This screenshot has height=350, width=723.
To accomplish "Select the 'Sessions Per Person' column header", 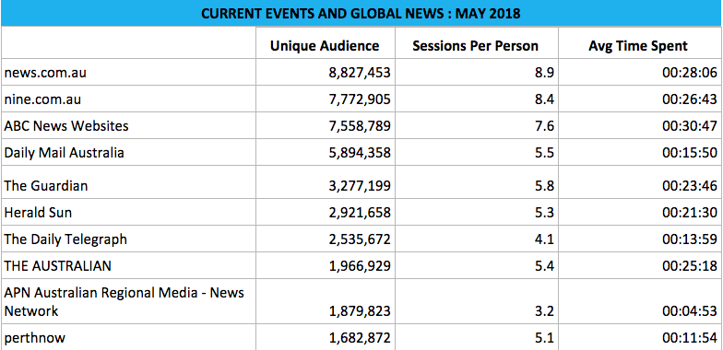I will point(476,46).
